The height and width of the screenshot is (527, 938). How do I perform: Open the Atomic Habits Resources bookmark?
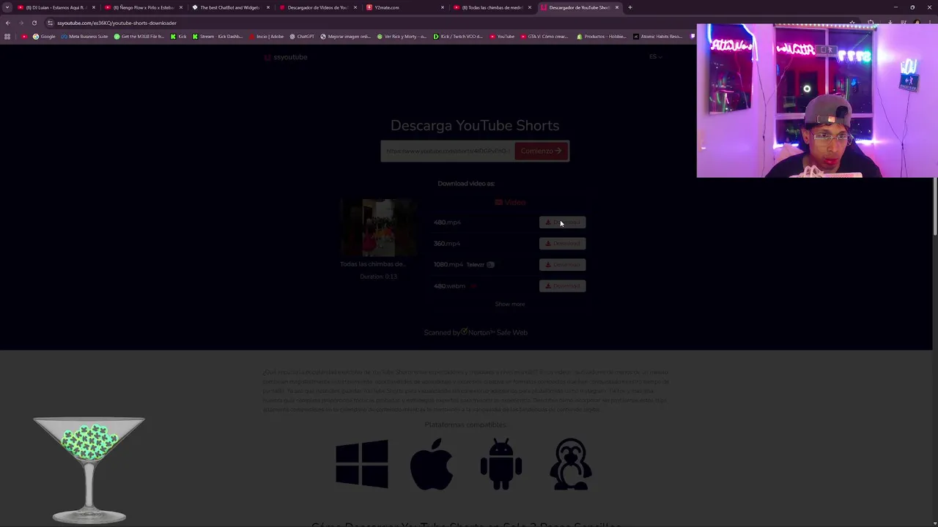click(x=658, y=37)
